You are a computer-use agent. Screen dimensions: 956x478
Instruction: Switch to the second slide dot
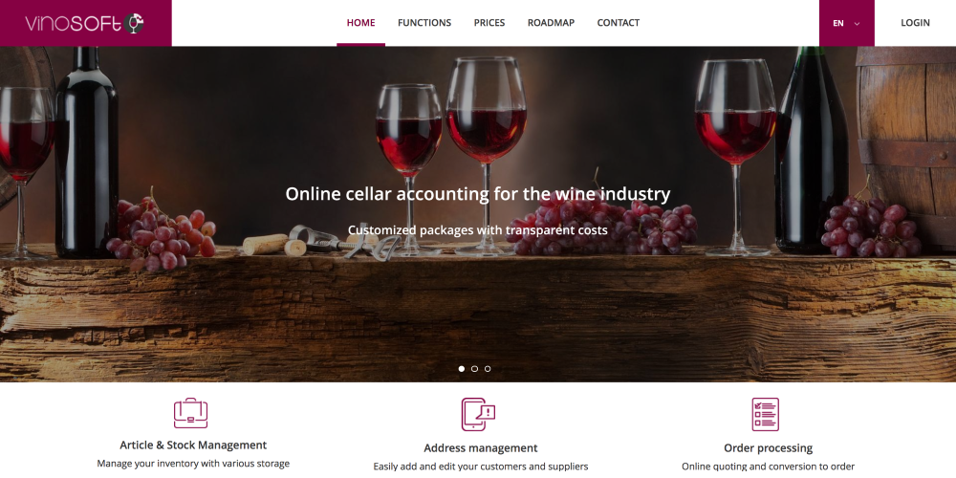(x=474, y=369)
